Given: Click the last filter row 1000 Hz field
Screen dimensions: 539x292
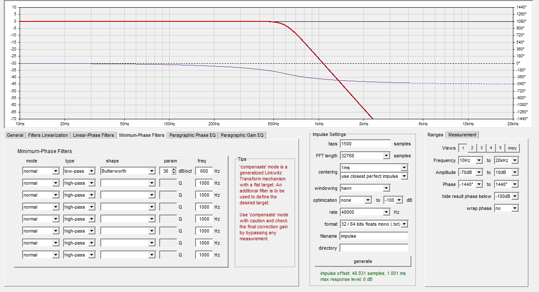Looking at the screenshot, I should tap(204, 255).
